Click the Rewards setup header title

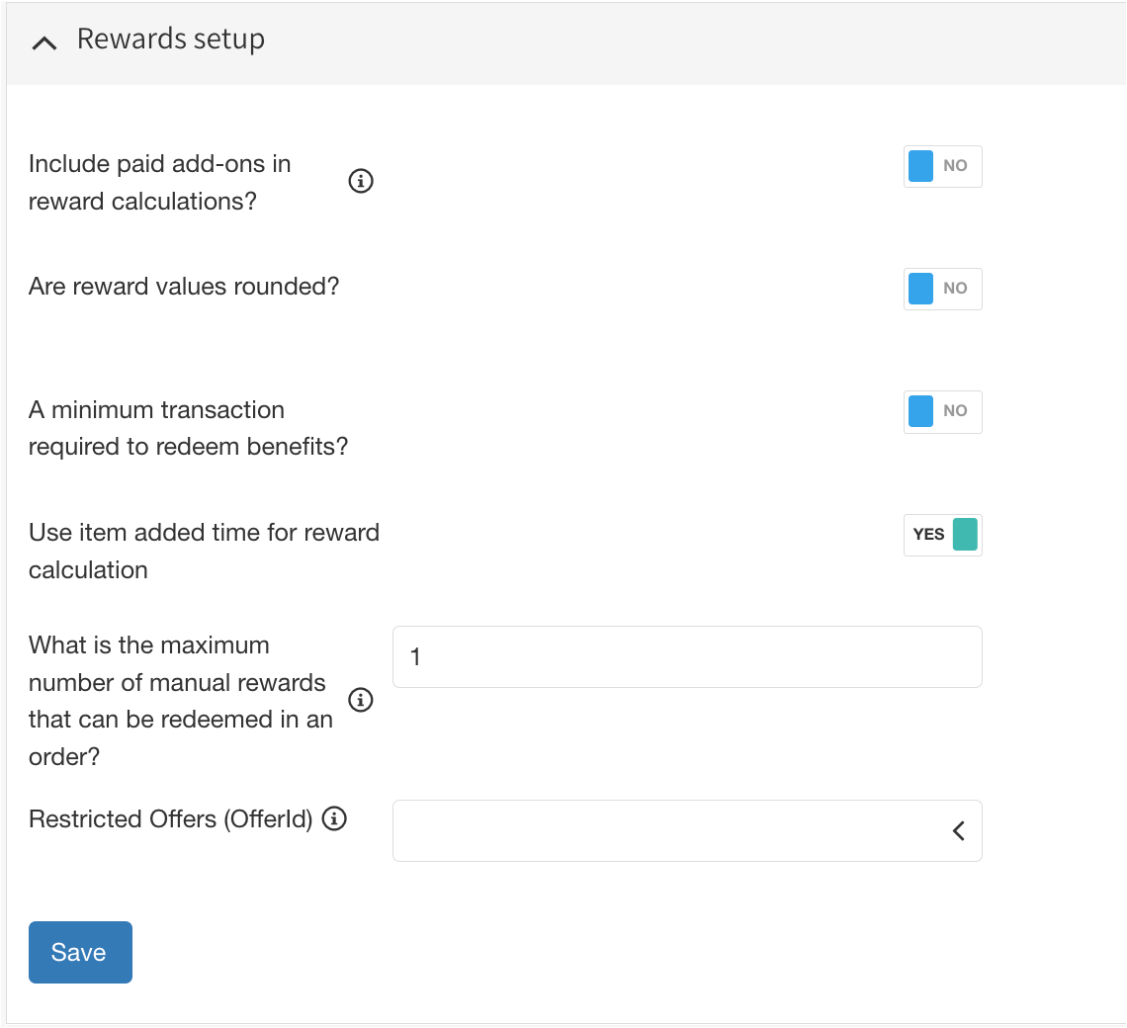point(170,40)
